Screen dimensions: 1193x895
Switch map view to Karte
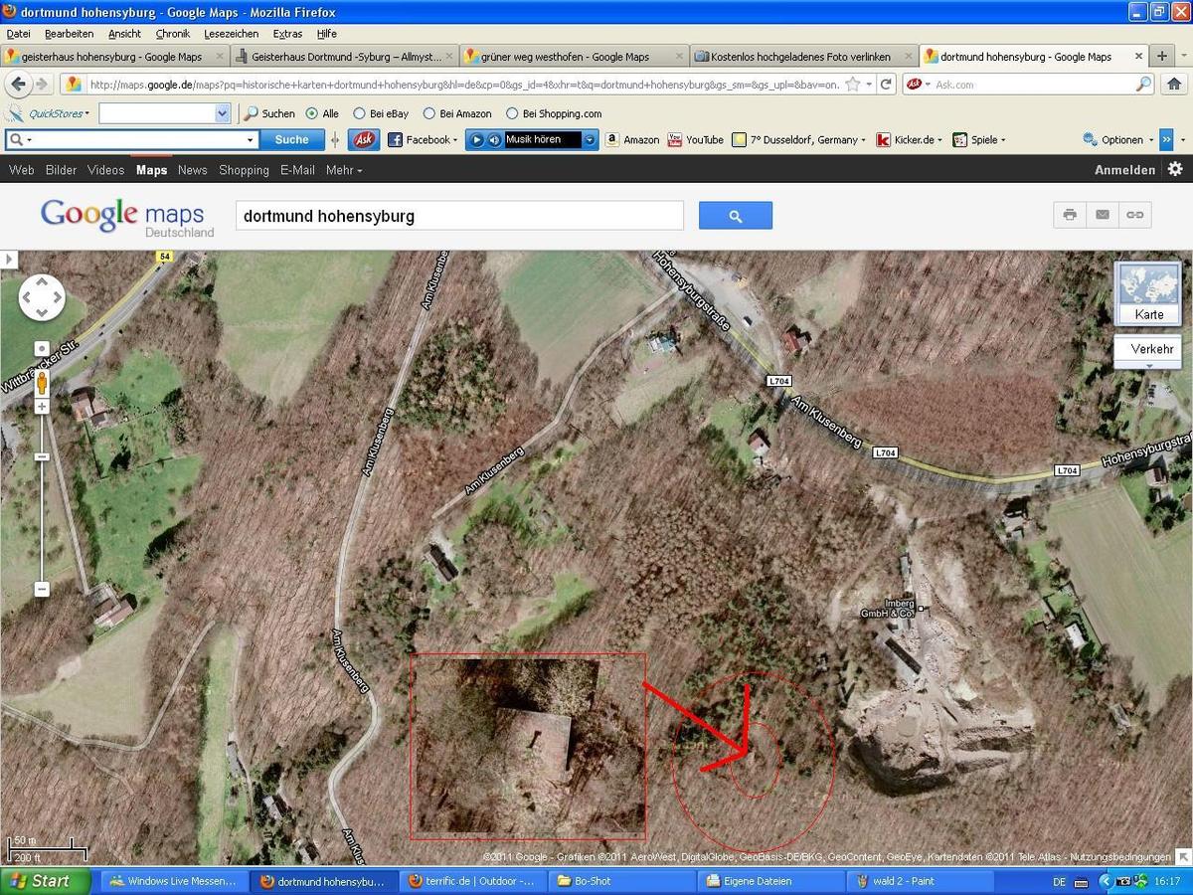coord(1147,293)
